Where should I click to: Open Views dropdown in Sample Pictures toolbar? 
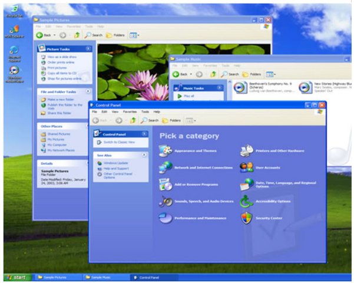(134, 35)
